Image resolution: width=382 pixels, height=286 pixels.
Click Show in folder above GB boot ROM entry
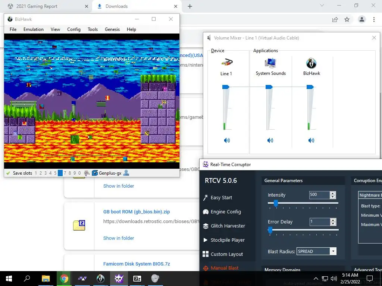click(x=119, y=186)
